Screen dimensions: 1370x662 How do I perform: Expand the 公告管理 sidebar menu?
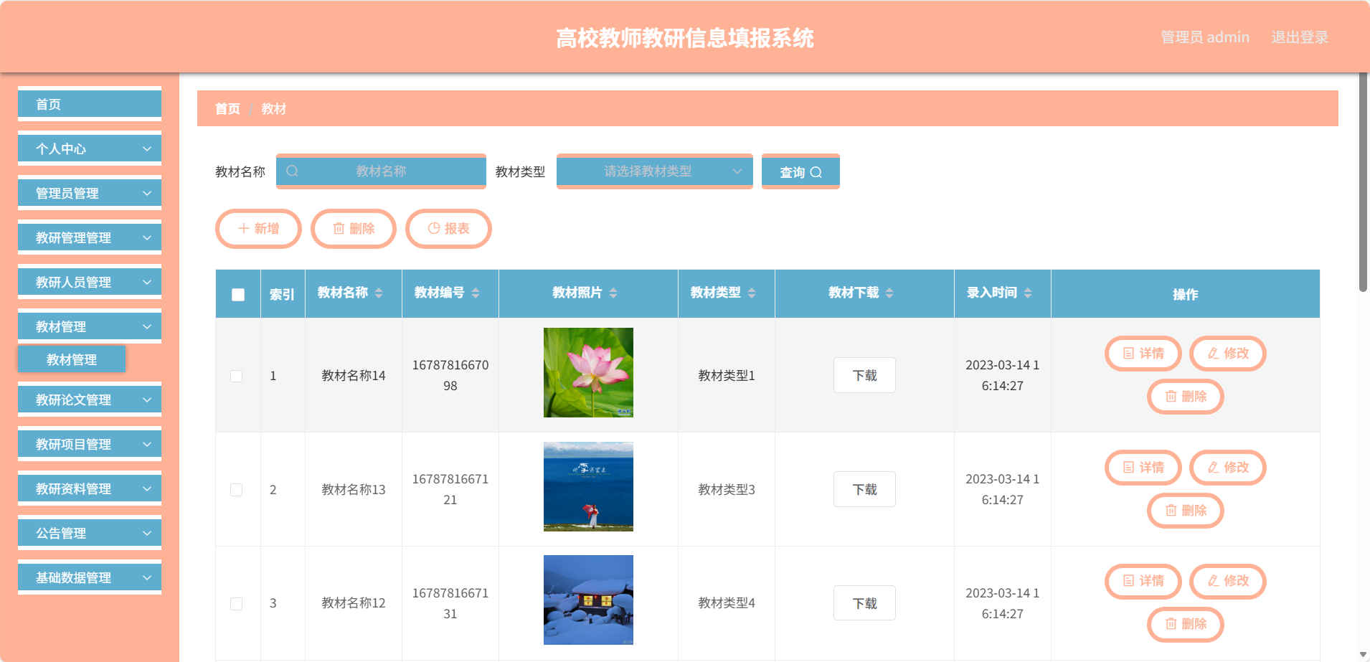pos(90,533)
